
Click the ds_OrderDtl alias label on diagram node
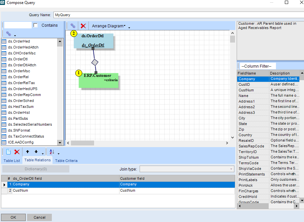(93, 45)
